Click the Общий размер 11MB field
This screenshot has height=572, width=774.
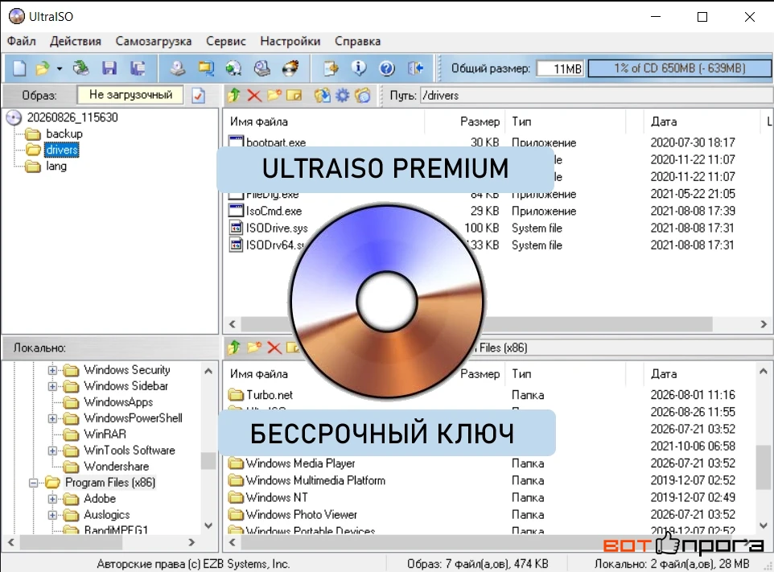(x=560, y=68)
